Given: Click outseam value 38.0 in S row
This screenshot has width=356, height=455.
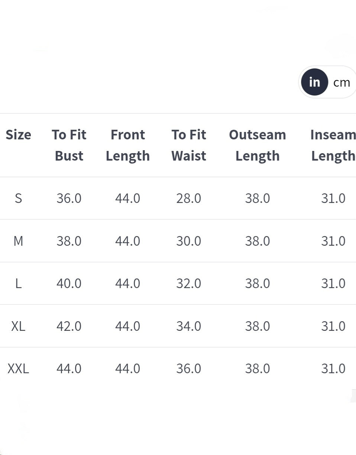Looking at the screenshot, I should coord(257,198).
